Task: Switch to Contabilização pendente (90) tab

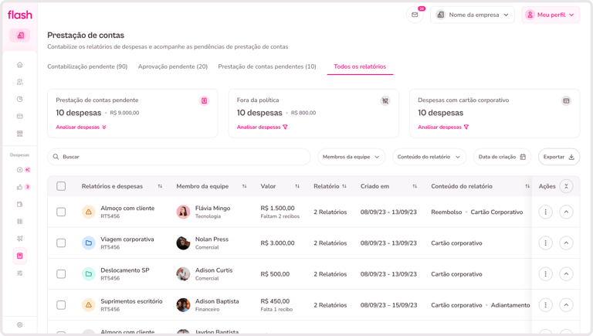Action: (87, 66)
